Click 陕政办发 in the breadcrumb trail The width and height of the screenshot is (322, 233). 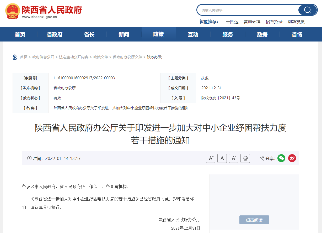click(x=154, y=57)
